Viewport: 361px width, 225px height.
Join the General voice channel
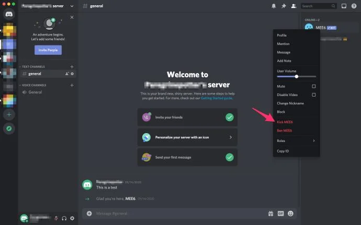coord(48,92)
